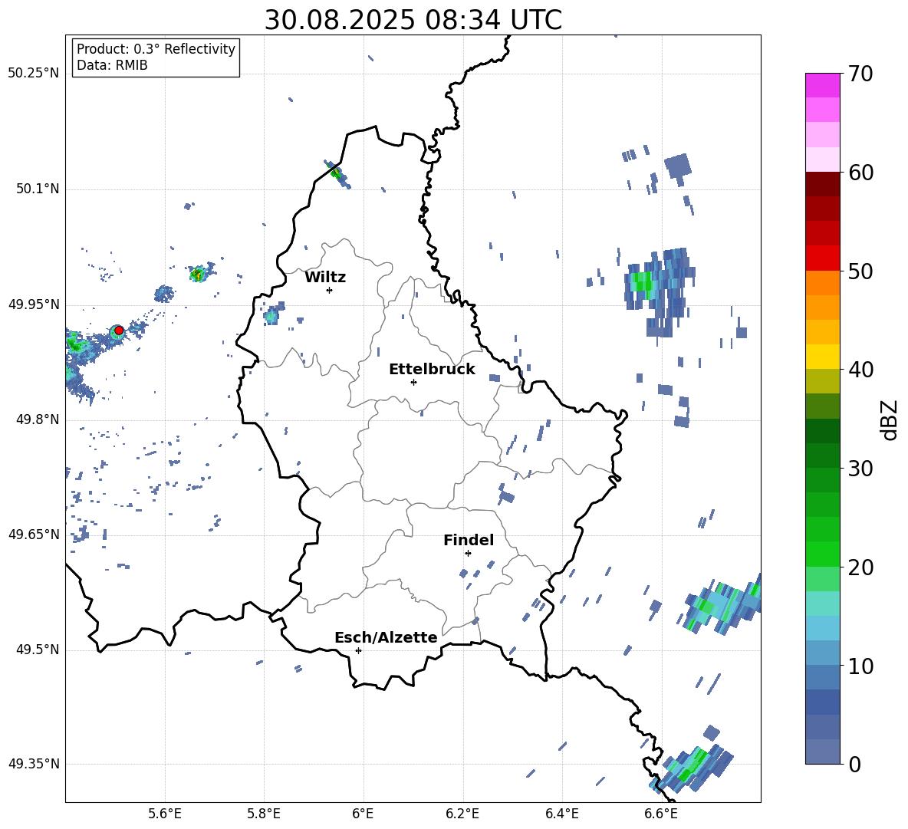
Task: Click the Findel station label
Action: pos(469,540)
